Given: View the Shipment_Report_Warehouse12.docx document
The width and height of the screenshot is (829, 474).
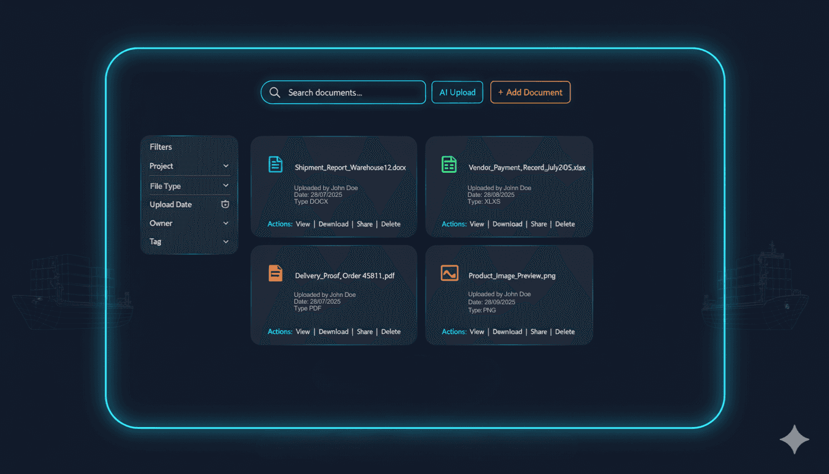Looking at the screenshot, I should tap(303, 224).
